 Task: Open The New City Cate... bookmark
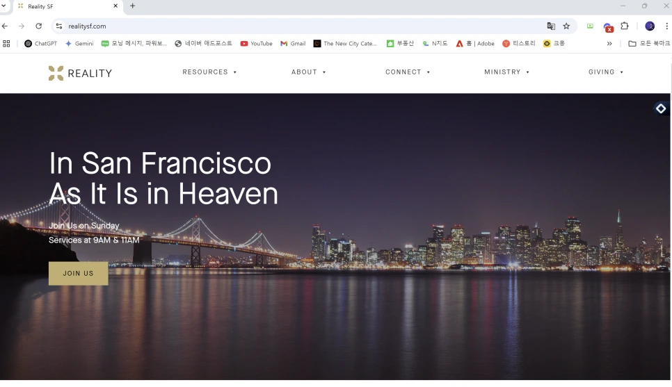345,44
